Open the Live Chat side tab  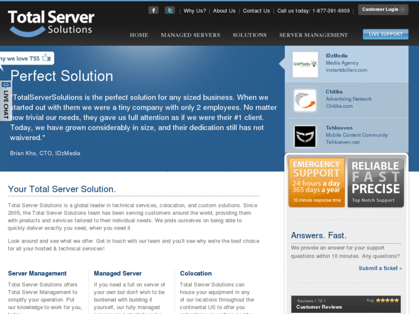coord(6,101)
